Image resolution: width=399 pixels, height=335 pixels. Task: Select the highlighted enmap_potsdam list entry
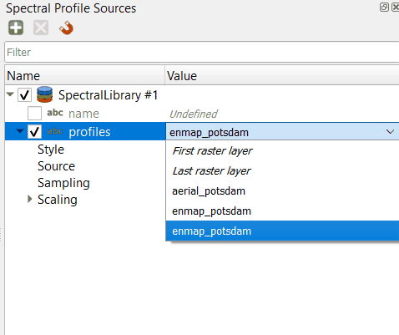[x=282, y=231]
